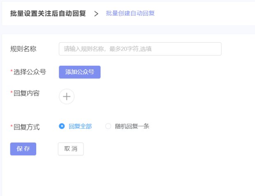Click the 规则名称 label text
Image resolution: width=255 pixels, height=196 pixels.
(23, 49)
